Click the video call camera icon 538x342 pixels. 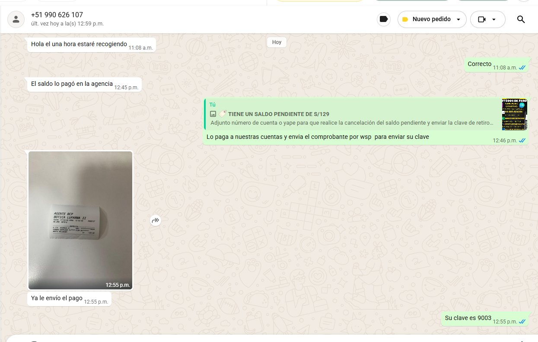pos(482,19)
